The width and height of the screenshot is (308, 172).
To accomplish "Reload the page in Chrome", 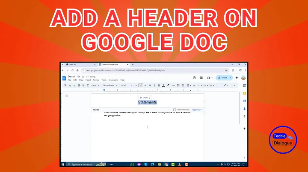I will pyautogui.click(x=72, y=70).
